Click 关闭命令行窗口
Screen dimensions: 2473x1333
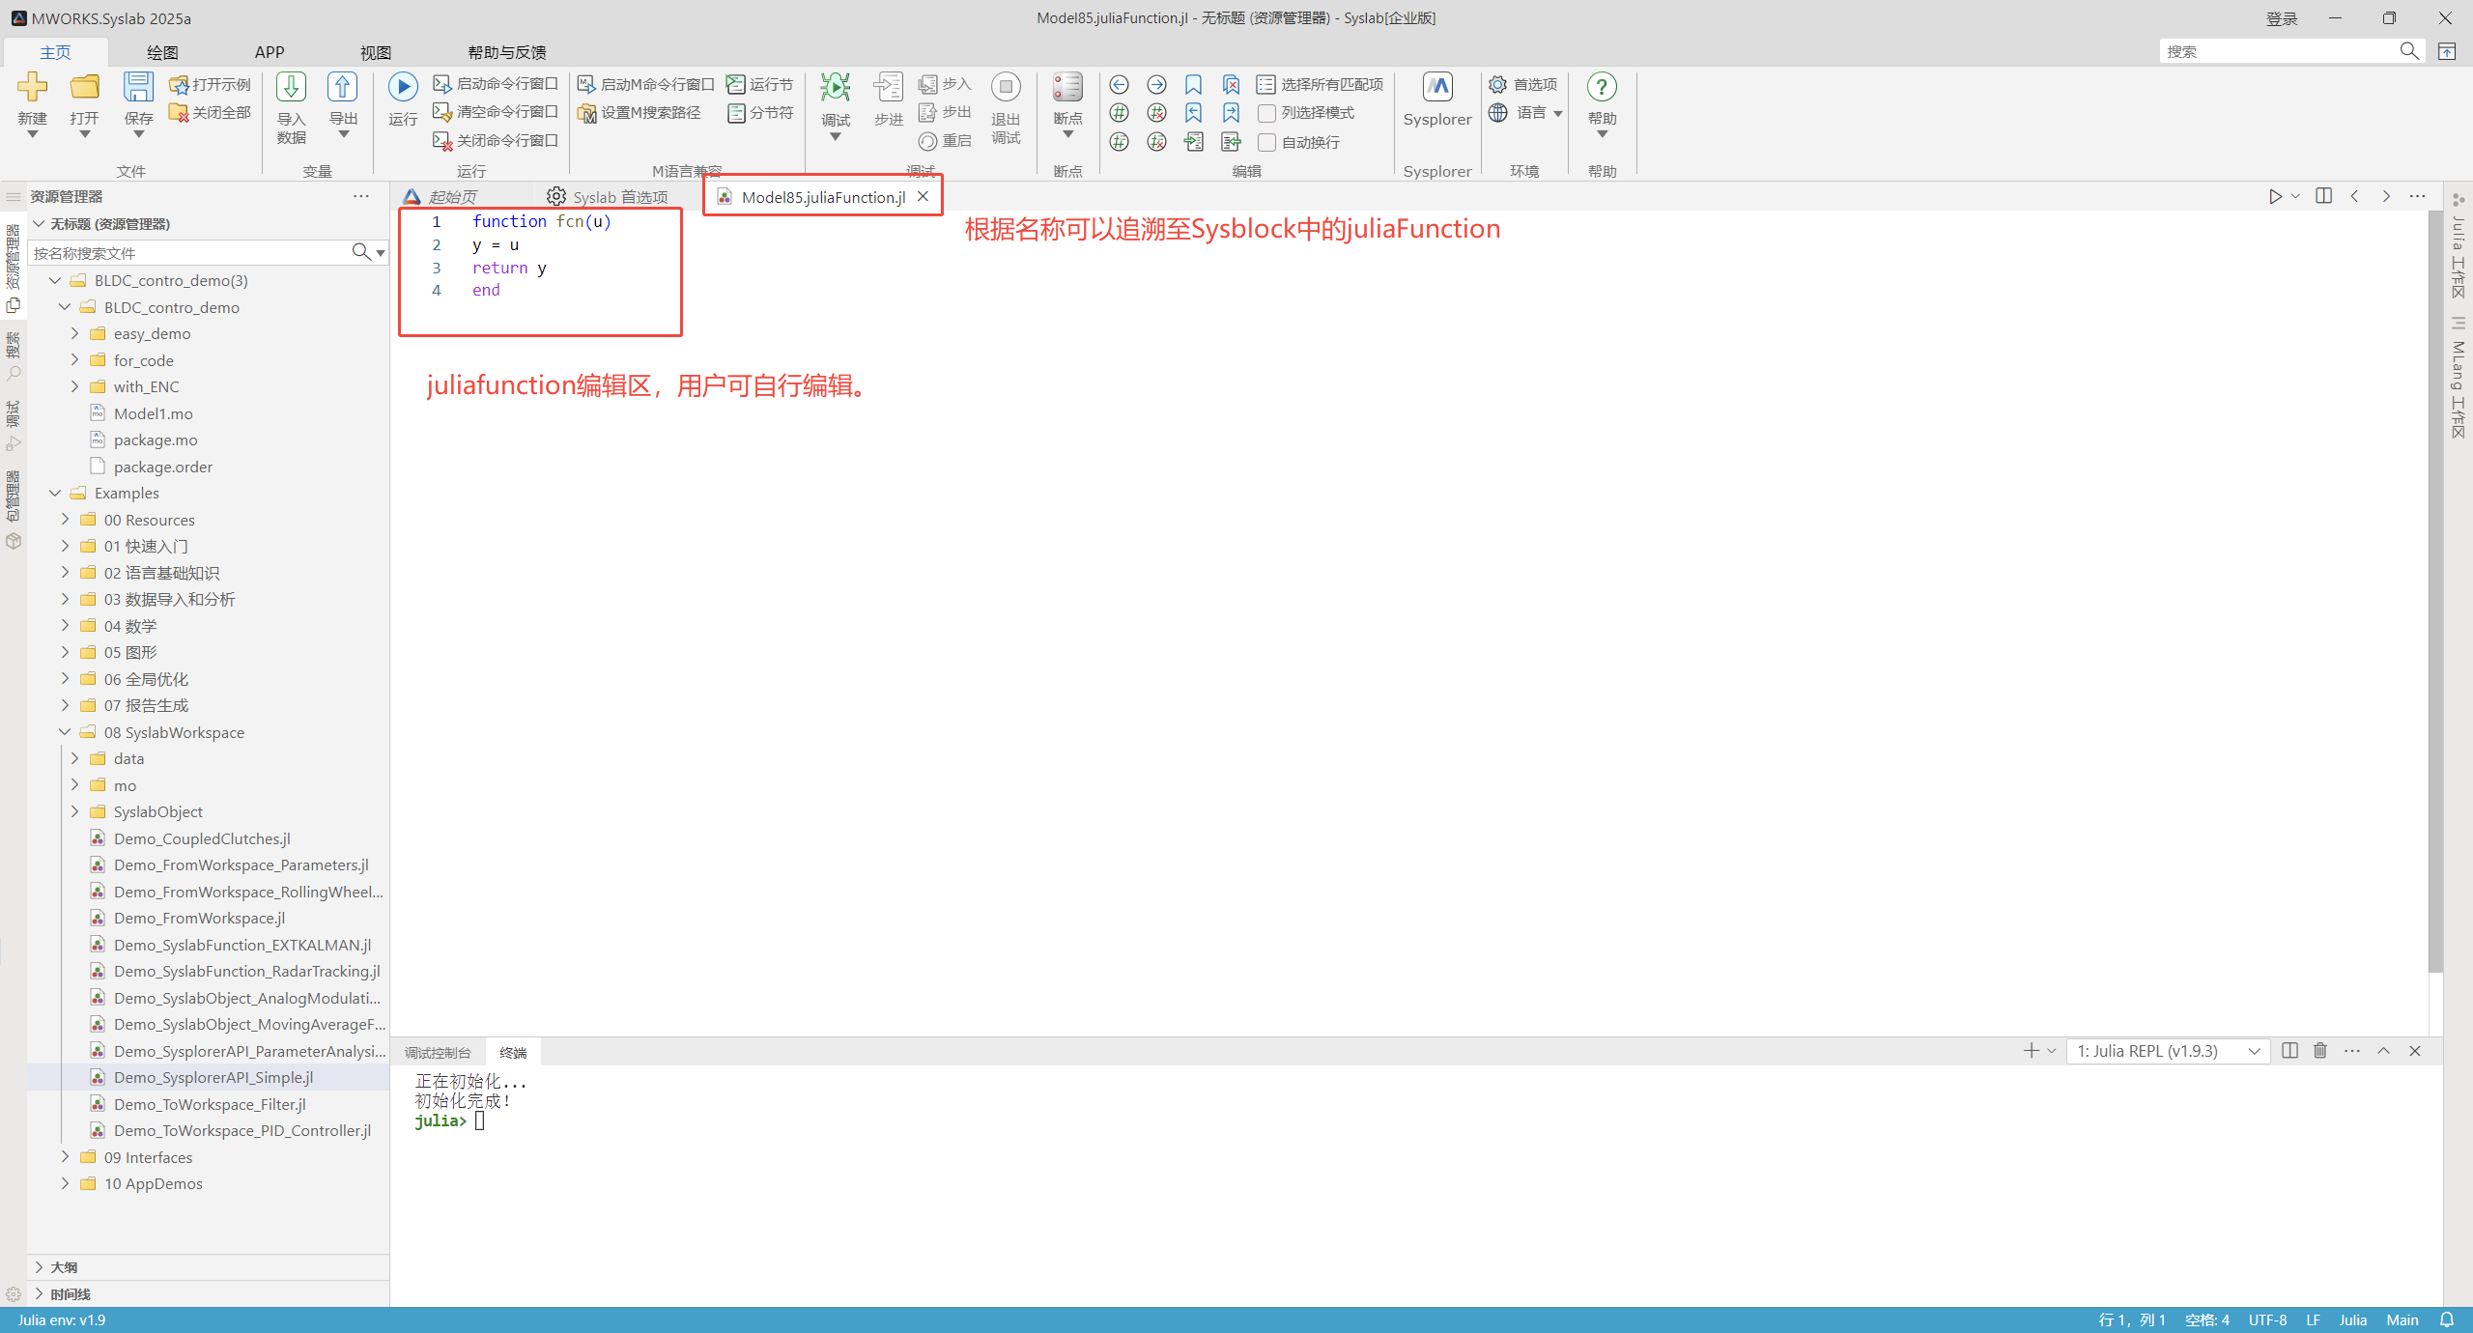(x=496, y=141)
